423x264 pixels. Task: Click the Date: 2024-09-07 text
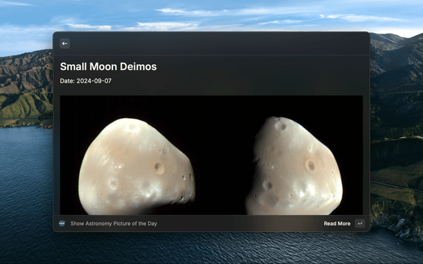86,81
